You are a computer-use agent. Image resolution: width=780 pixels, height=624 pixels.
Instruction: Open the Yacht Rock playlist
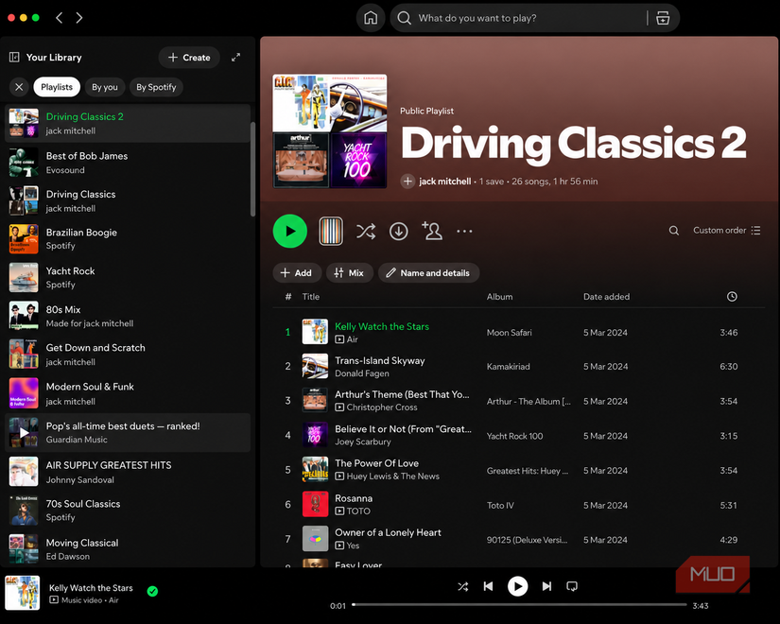(128, 278)
